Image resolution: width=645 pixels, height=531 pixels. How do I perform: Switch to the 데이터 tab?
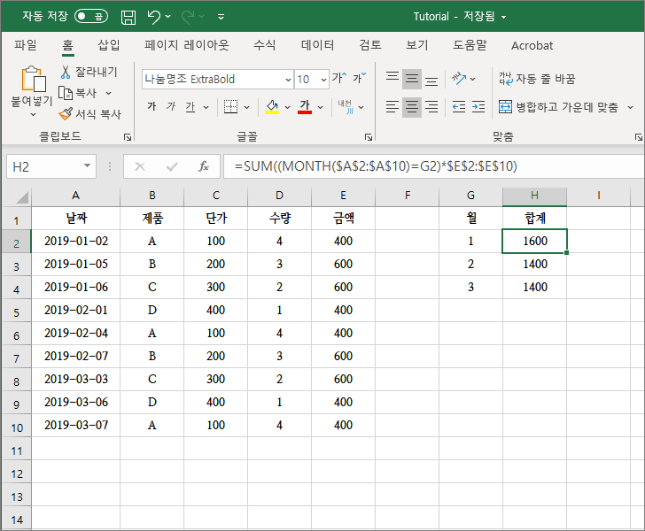[x=317, y=45]
